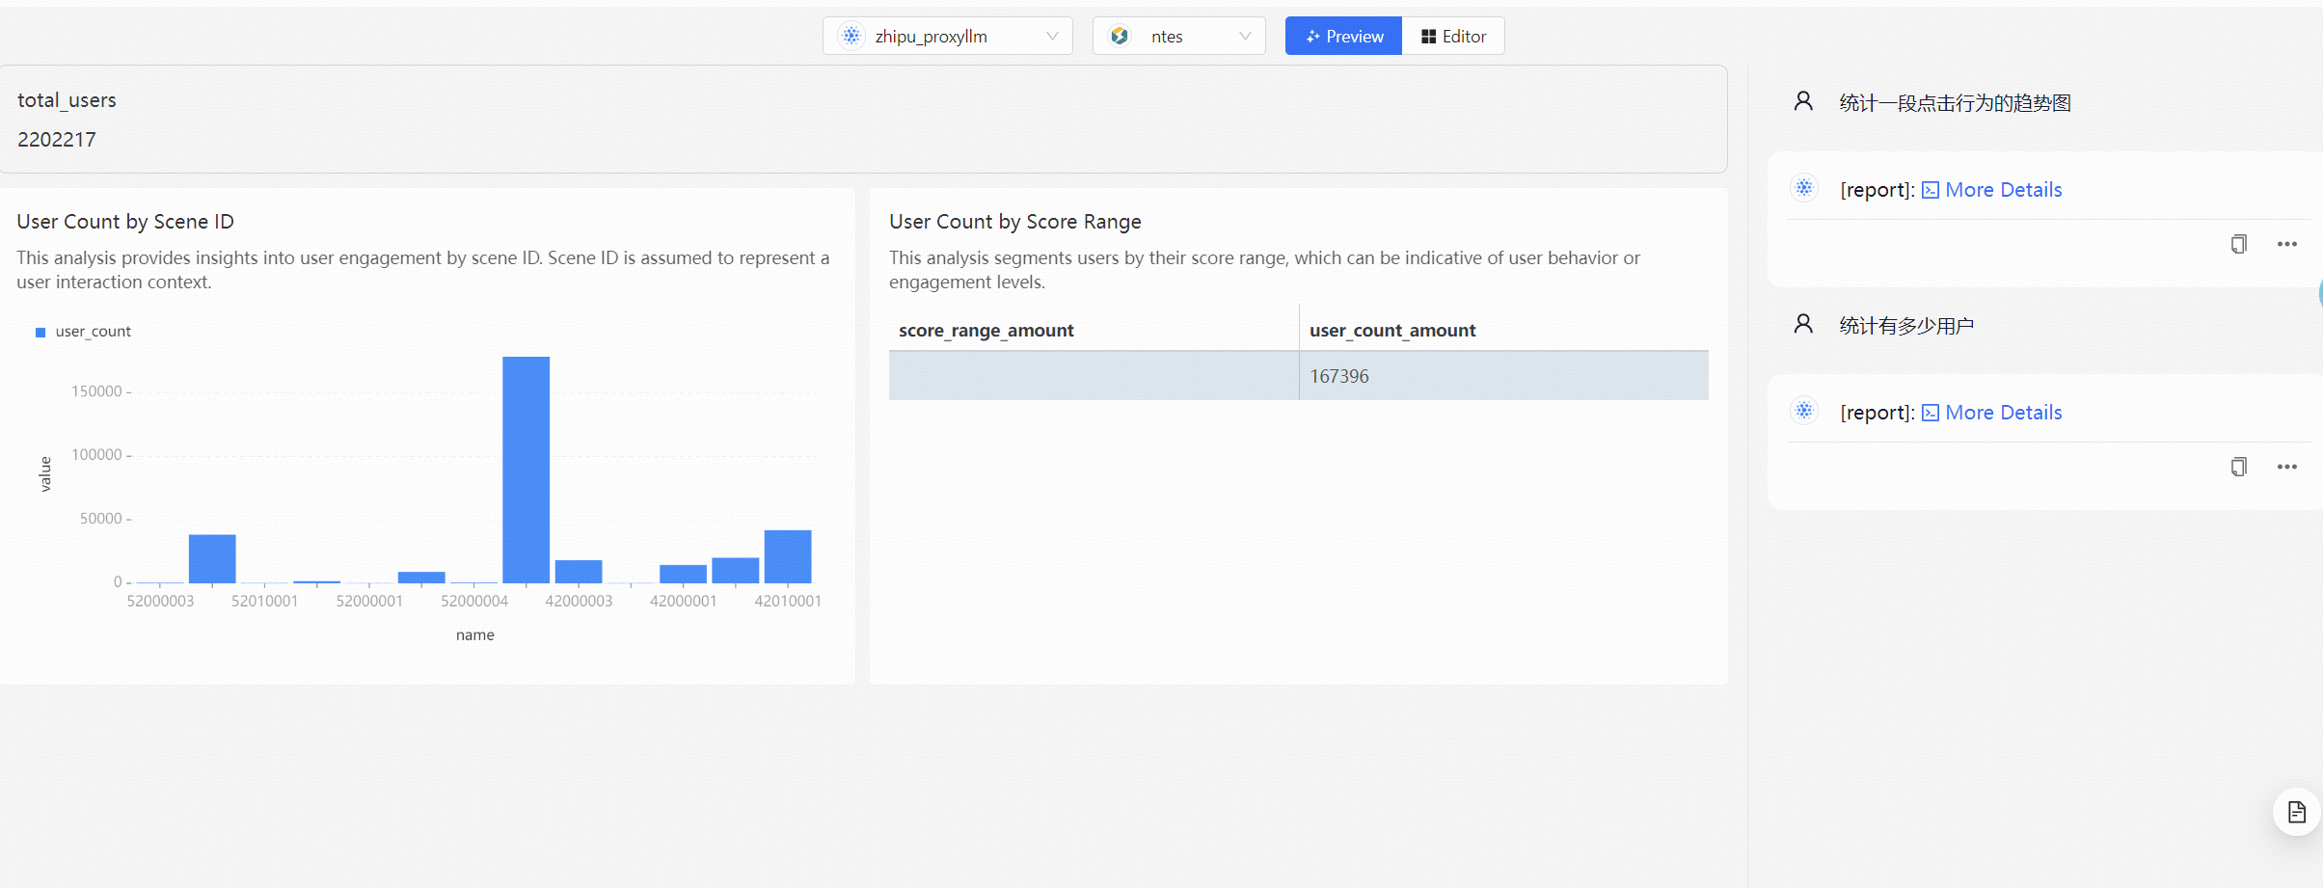Image resolution: width=2323 pixels, height=888 pixels.
Task: Click the total_users 2202217 card
Action: click(x=862, y=120)
